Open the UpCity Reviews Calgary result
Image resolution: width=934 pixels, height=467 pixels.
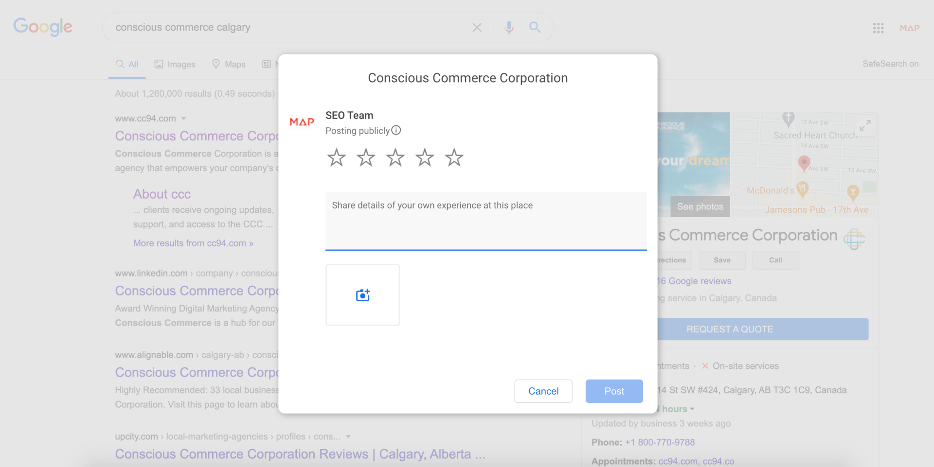[300, 454]
